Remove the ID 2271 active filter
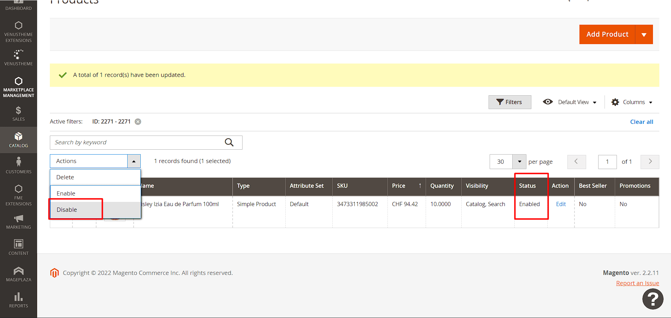The image size is (671, 318). [138, 122]
